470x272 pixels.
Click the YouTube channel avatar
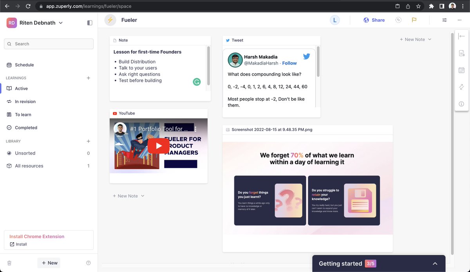pos(120,129)
